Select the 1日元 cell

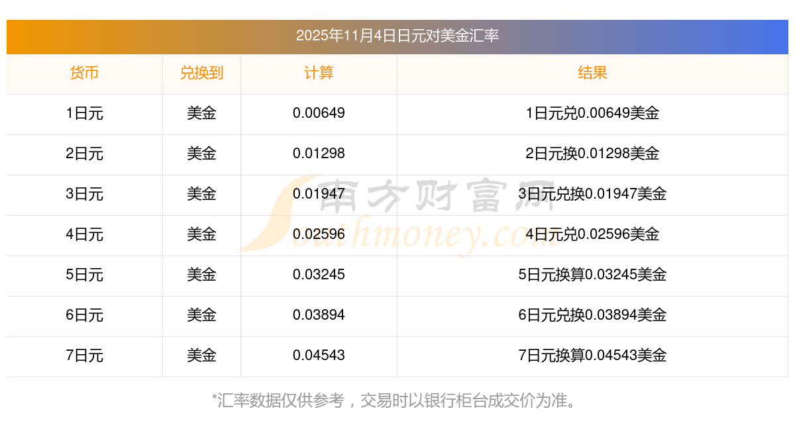pyautogui.click(x=85, y=113)
